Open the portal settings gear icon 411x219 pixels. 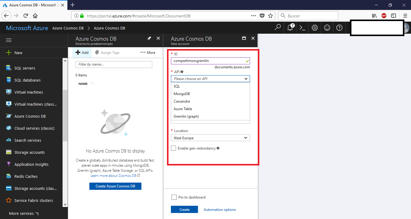point(315,28)
